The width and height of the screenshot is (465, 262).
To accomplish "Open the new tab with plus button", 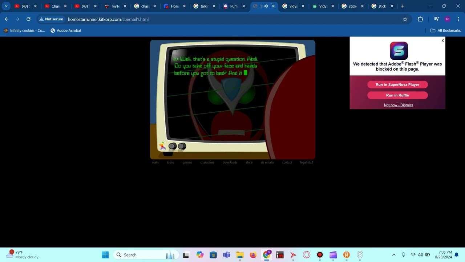I will coord(403,6).
